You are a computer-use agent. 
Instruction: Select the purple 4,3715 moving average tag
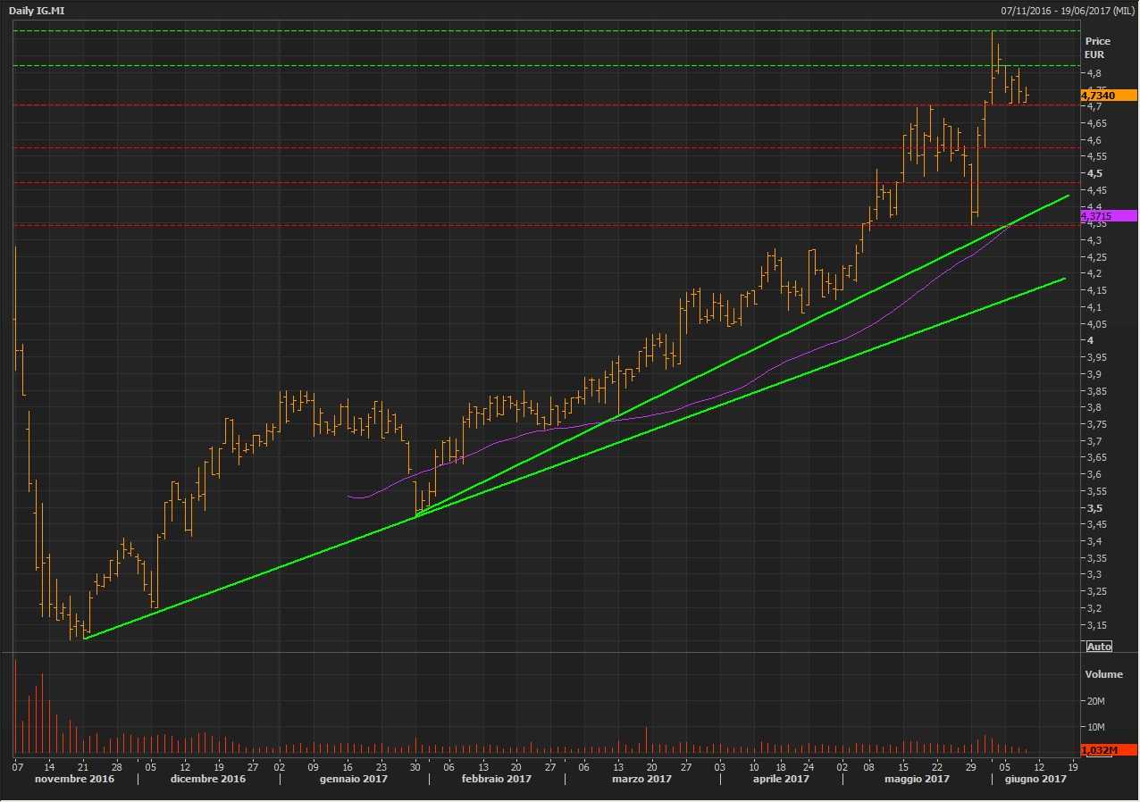1108,216
